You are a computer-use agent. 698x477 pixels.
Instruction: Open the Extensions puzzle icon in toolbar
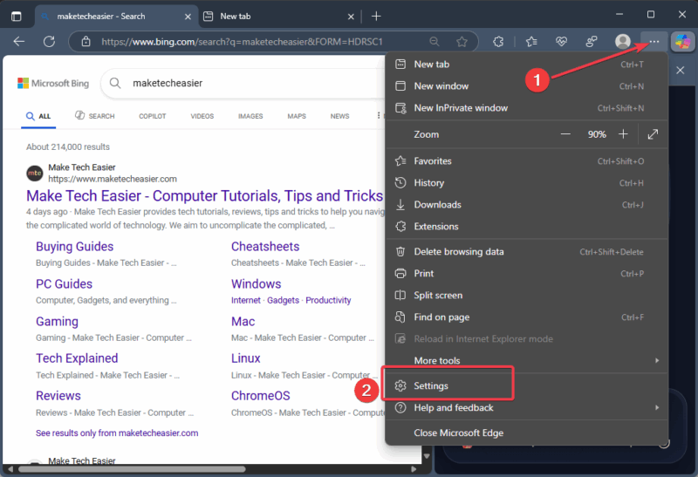(x=499, y=41)
